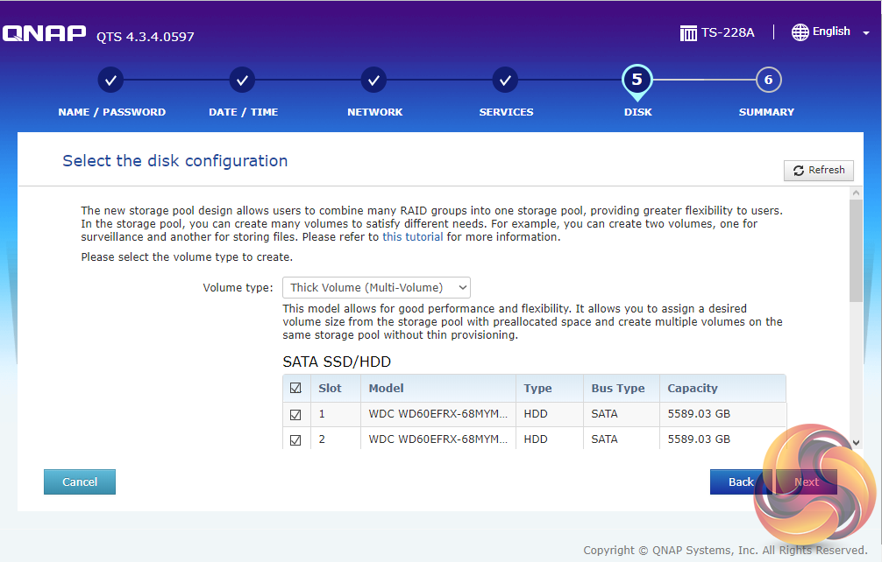Click the step 5 Disk marker
The width and height of the screenshot is (882, 562).
(637, 81)
